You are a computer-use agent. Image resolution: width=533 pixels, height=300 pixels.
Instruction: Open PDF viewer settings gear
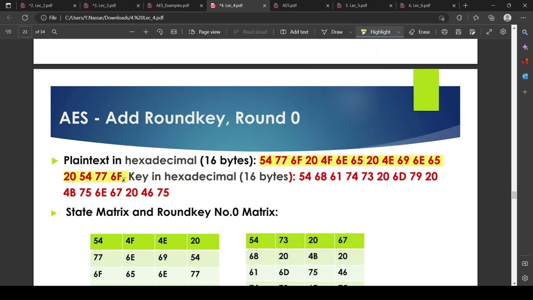click(x=503, y=32)
